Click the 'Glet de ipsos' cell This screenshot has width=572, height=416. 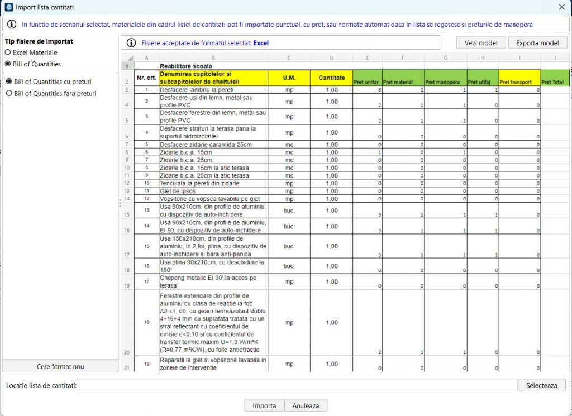click(213, 191)
